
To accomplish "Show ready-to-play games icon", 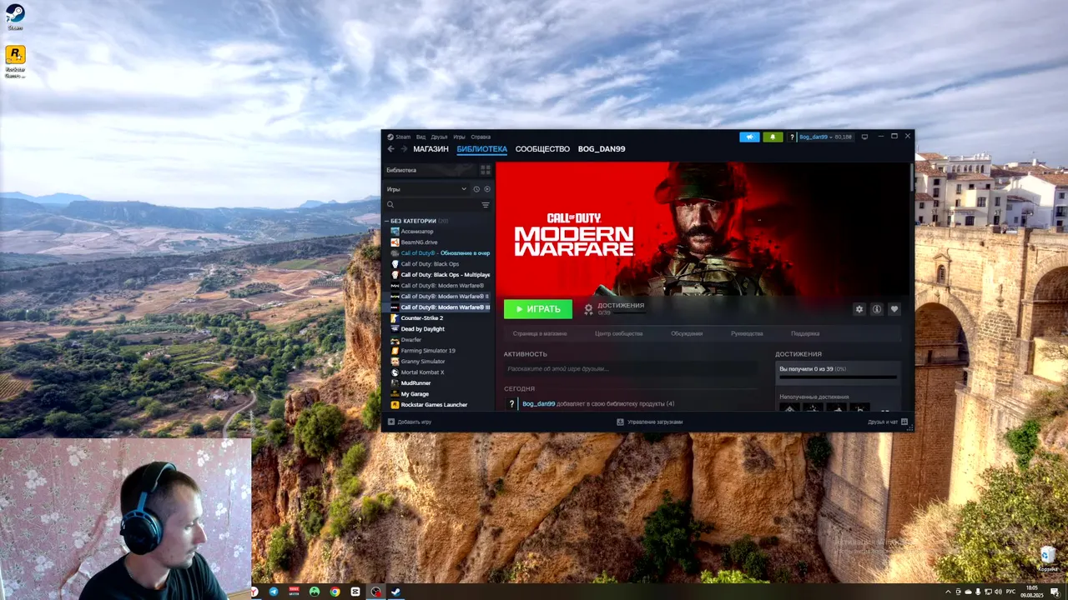I will pos(487,189).
